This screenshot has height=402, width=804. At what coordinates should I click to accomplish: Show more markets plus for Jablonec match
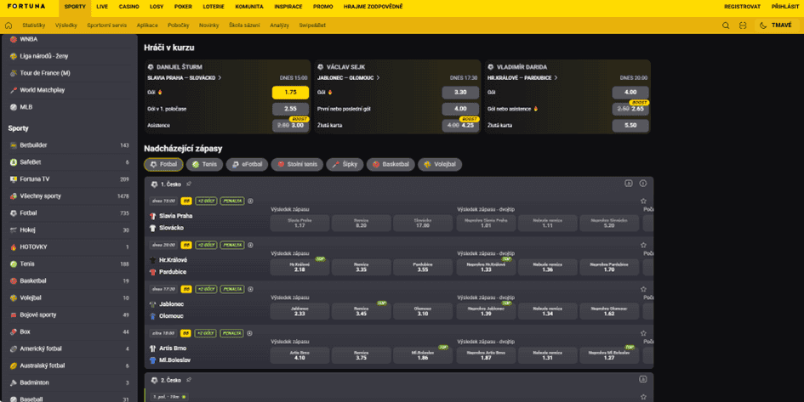click(250, 289)
